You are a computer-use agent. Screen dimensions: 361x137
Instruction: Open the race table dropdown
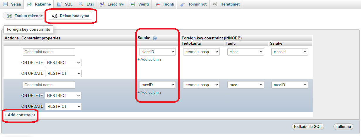[x=246, y=85]
